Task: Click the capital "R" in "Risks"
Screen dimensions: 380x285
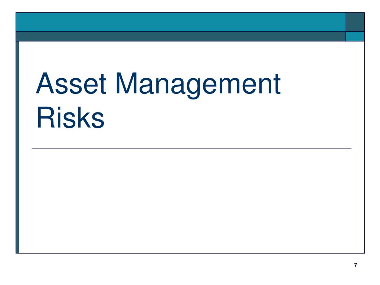Action: 46,117
